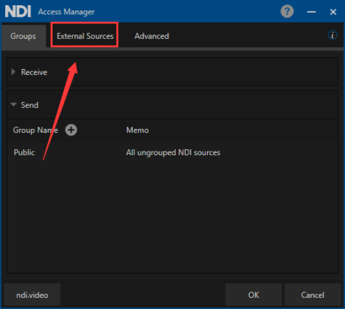Viewport: 345px width, 309px height.
Task: Confirm with the OK button
Action: [x=253, y=295]
